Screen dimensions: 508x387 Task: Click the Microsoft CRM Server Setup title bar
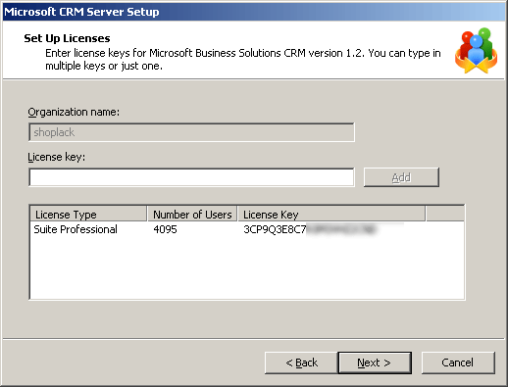coord(254,12)
